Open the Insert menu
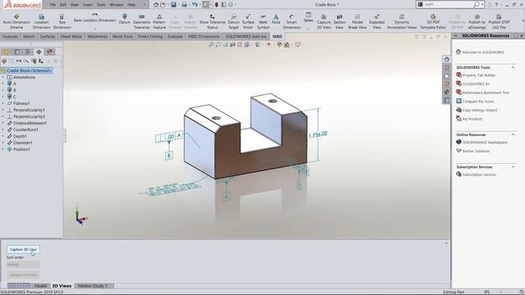The width and height of the screenshot is (525, 295). pos(88,5)
